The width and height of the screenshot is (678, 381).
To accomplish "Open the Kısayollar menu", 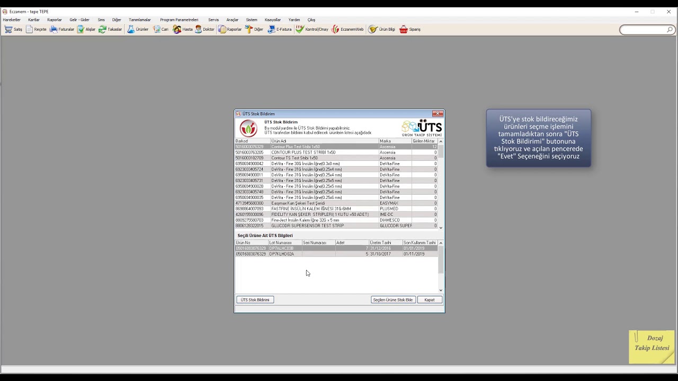I will (273, 20).
